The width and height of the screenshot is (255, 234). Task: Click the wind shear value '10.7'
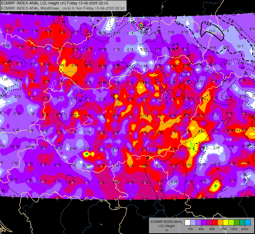(x=240, y=47)
